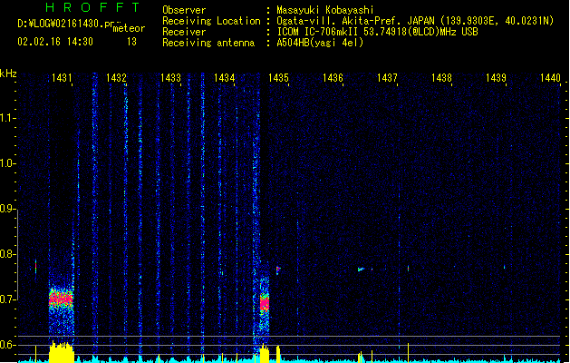Click the 'meteor' label

click(x=129, y=28)
